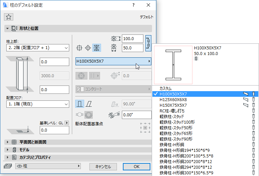Click the profile height field showing 100.0
259x176 pixels.
(132, 39)
